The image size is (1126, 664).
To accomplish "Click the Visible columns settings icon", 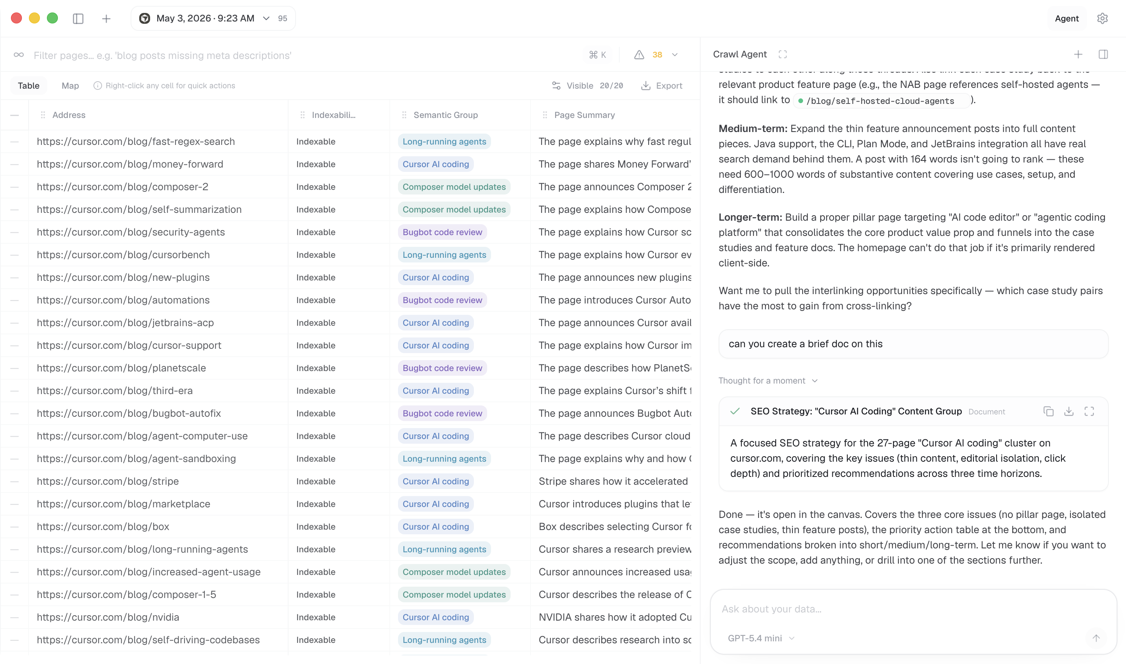I will tap(556, 86).
